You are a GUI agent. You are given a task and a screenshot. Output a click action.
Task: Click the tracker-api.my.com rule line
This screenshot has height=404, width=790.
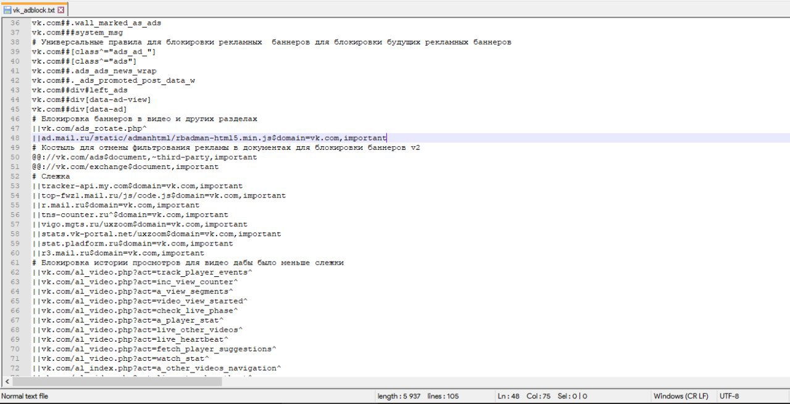(x=137, y=186)
